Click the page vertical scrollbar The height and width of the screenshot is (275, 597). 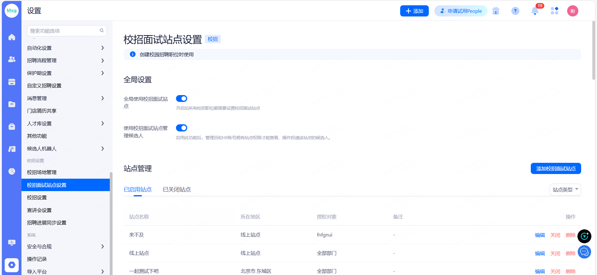[x=594, y=50]
